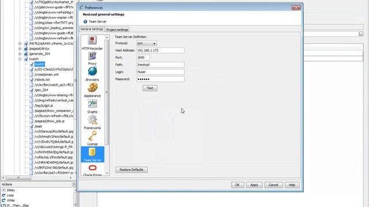Select the /pagead/show_ads.js request
The height and width of the screenshot is (207, 369).
pos(50,121)
